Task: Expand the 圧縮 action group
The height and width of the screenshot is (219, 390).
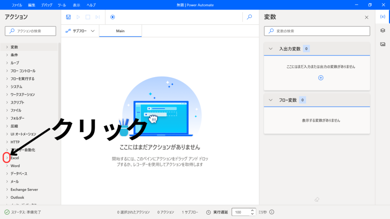Action: [x=7, y=126]
